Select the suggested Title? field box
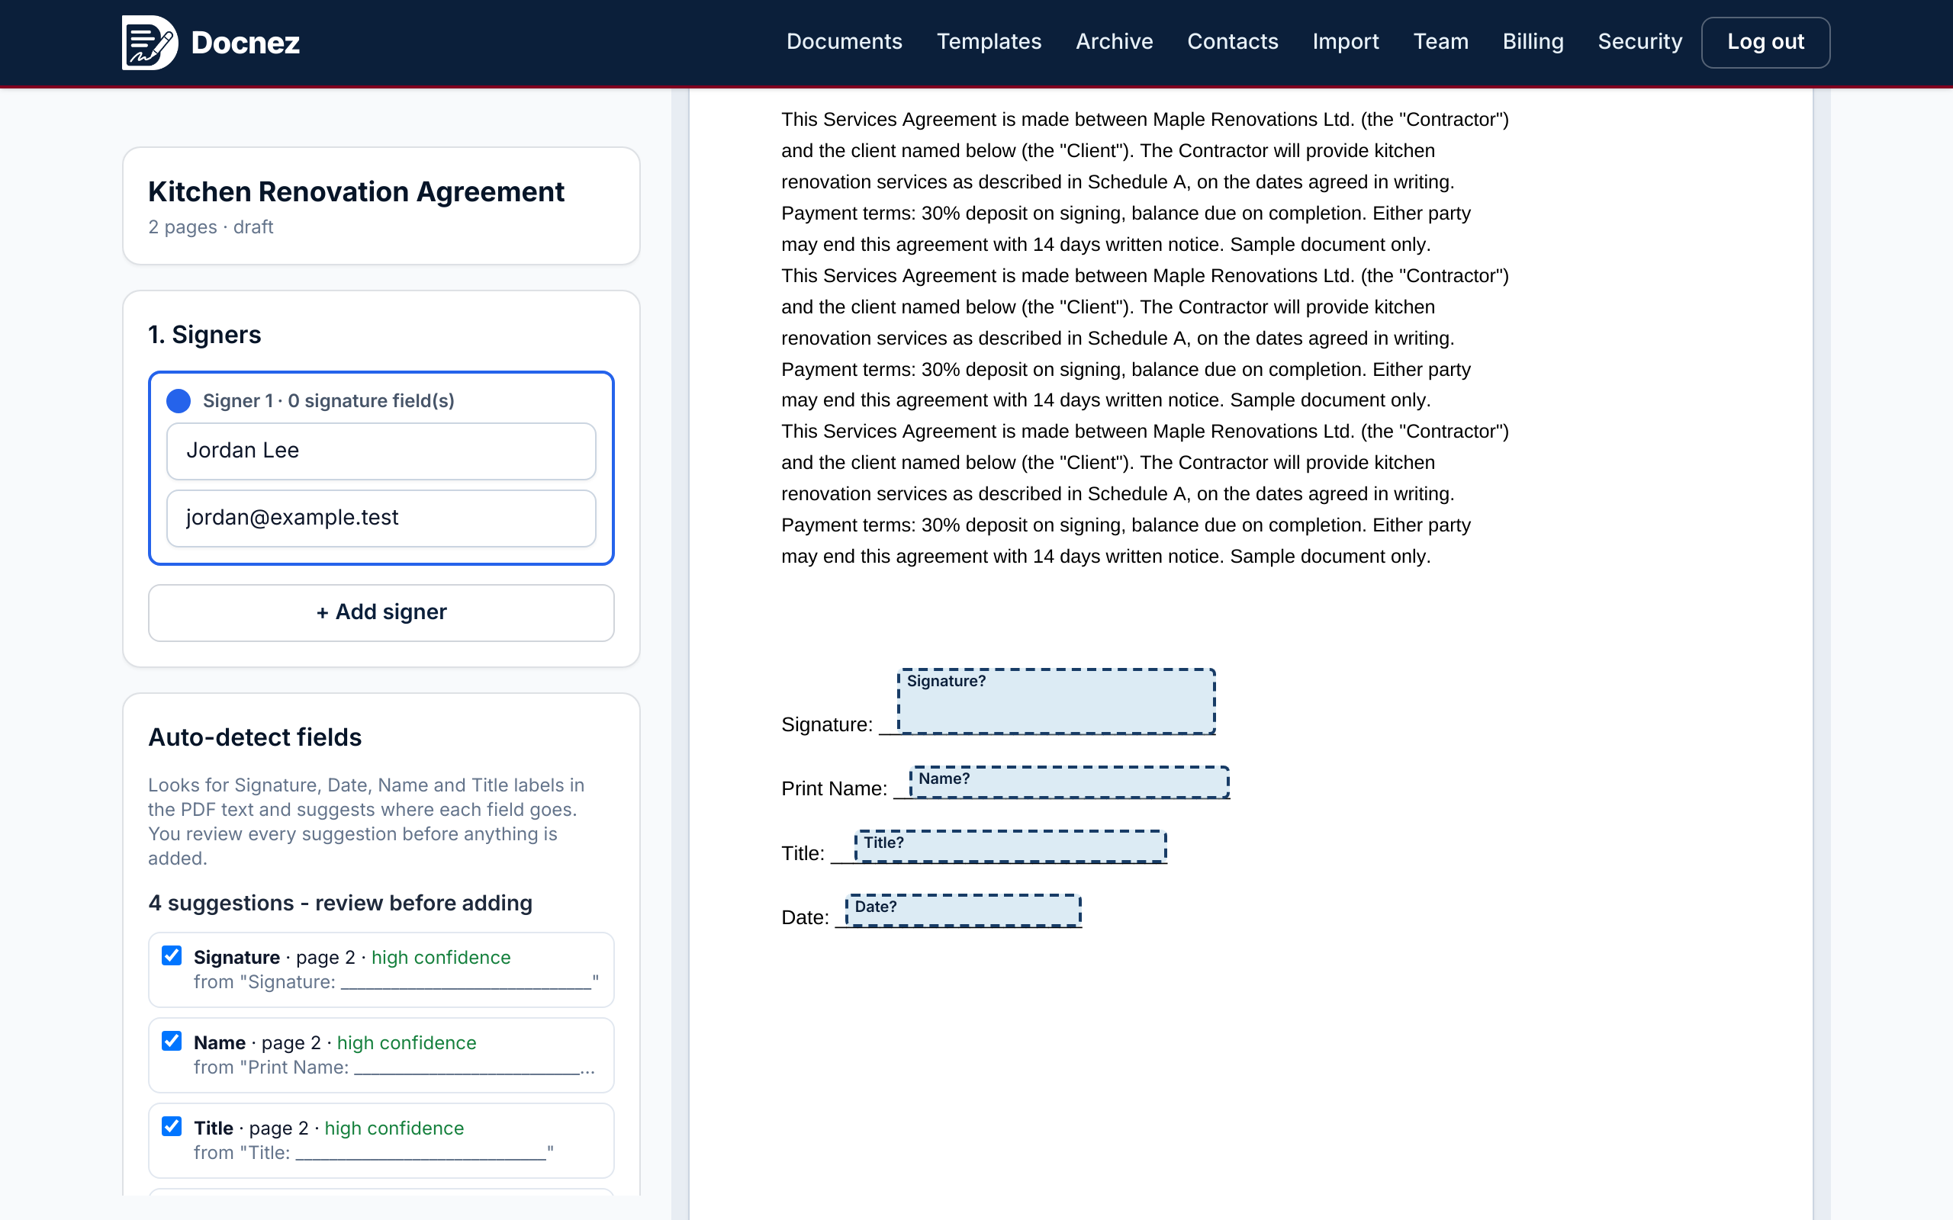The height and width of the screenshot is (1220, 1953). (x=1010, y=846)
